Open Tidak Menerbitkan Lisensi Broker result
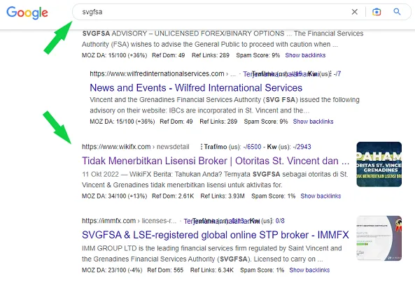415x281 pixels. [x=216, y=161]
